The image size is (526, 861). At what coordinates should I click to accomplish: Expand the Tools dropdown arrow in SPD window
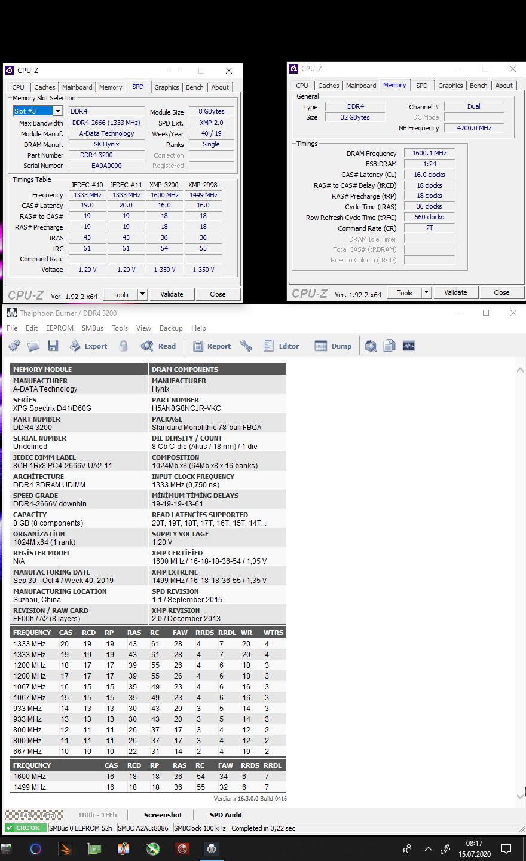click(142, 294)
